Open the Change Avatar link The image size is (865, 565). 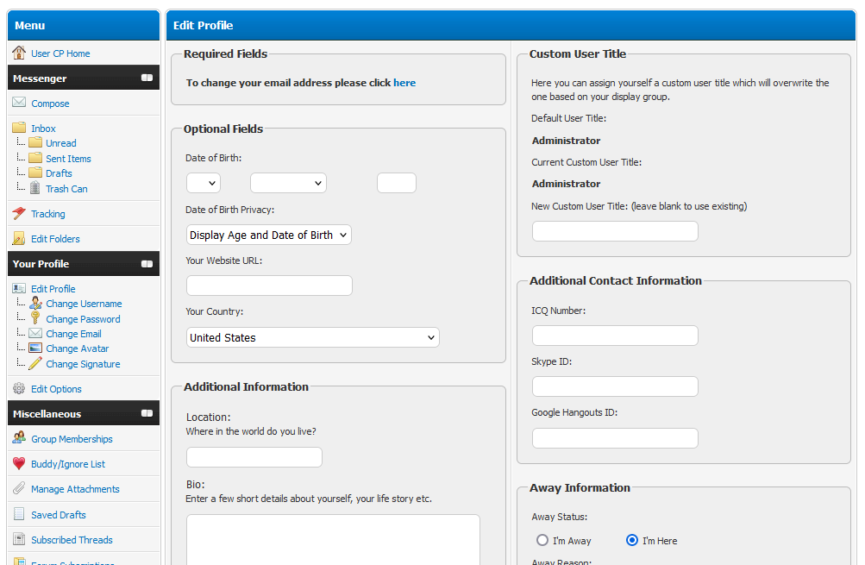point(77,348)
